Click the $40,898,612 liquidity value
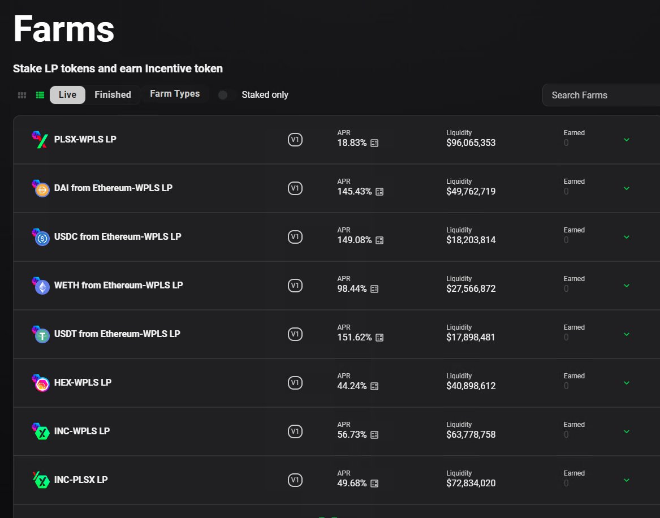Image resolution: width=660 pixels, height=518 pixels. pos(471,386)
